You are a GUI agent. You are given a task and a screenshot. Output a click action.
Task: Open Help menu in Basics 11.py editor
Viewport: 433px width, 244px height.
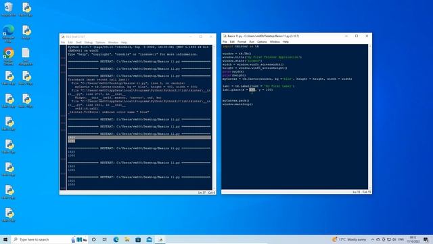(x=286, y=42)
